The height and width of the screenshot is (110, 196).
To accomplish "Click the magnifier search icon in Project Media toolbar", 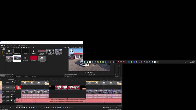I will [x=13, y=47].
